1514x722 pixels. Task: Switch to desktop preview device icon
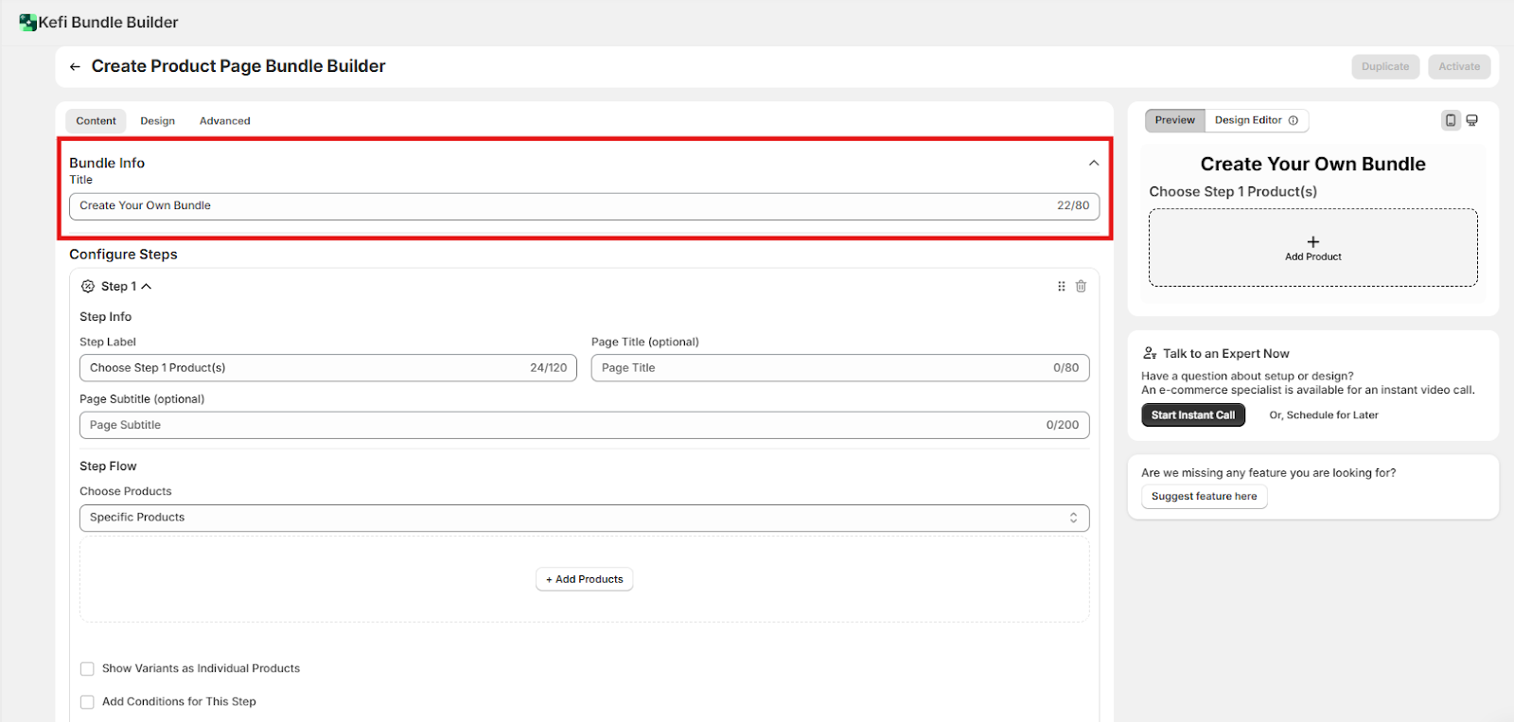(1471, 120)
